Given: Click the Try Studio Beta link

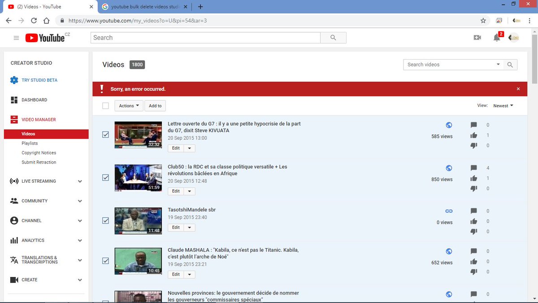Looking at the screenshot, I should (x=39, y=80).
